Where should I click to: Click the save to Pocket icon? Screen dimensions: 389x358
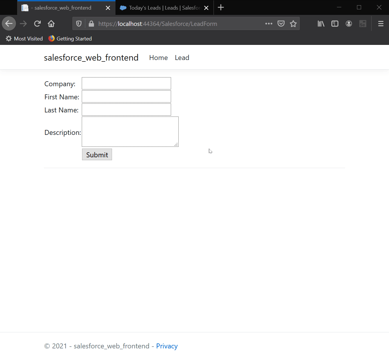pos(281,24)
